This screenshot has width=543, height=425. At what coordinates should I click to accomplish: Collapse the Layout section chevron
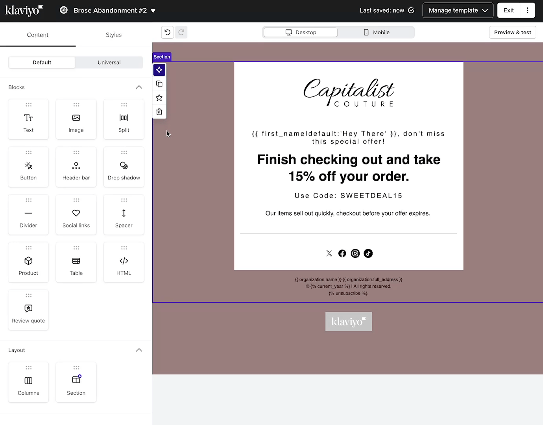139,350
